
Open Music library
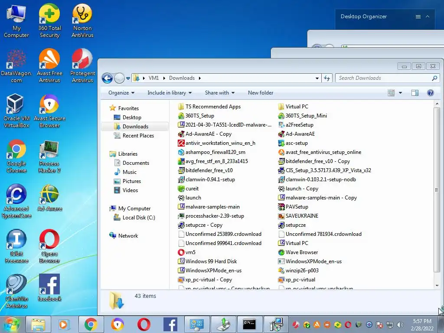pyautogui.click(x=129, y=172)
